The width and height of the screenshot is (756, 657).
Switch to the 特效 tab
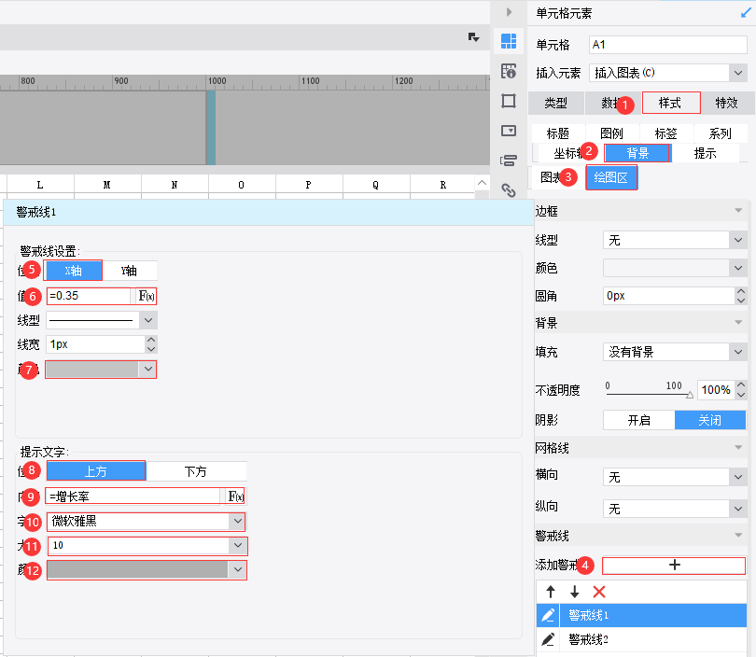(726, 103)
